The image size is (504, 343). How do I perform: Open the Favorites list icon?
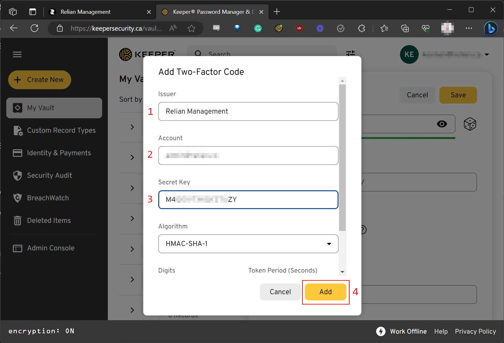click(x=384, y=28)
